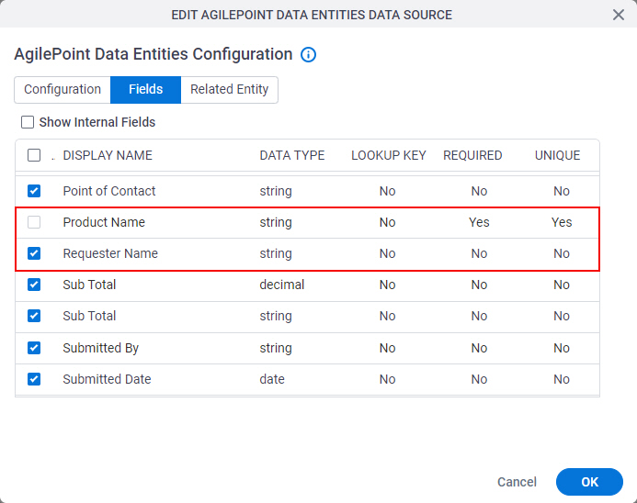Switch to the Related Entity tab
This screenshot has width=637, height=503.
(x=229, y=89)
